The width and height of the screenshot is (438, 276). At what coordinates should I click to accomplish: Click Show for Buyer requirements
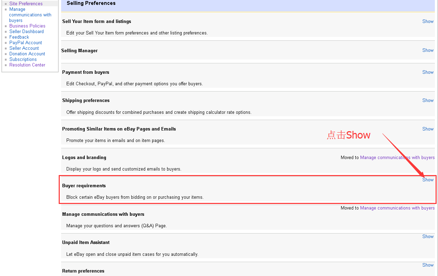428,180
